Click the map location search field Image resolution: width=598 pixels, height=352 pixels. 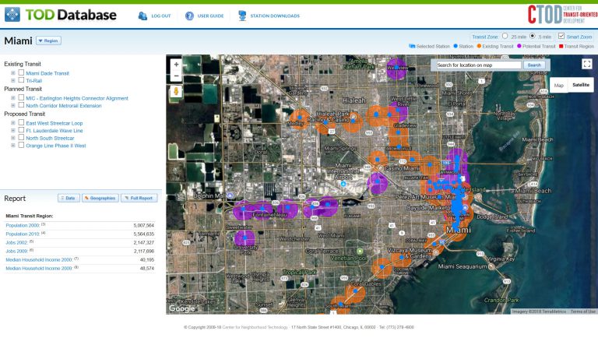point(478,65)
